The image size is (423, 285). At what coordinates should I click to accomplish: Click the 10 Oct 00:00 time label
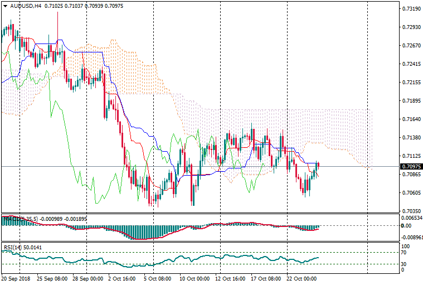click(x=195, y=277)
